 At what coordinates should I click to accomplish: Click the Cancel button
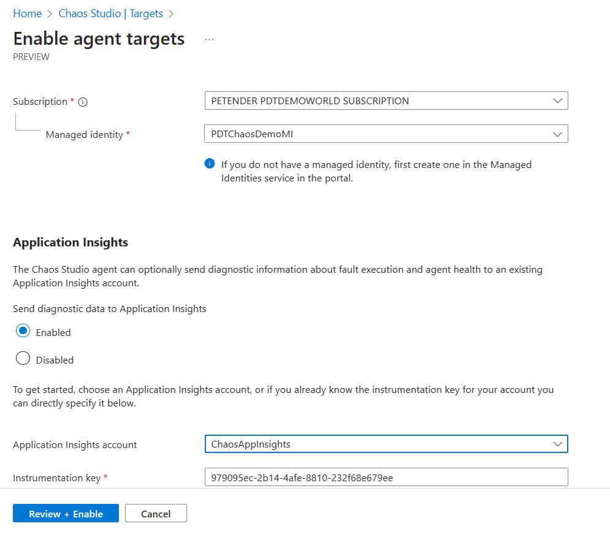click(156, 513)
